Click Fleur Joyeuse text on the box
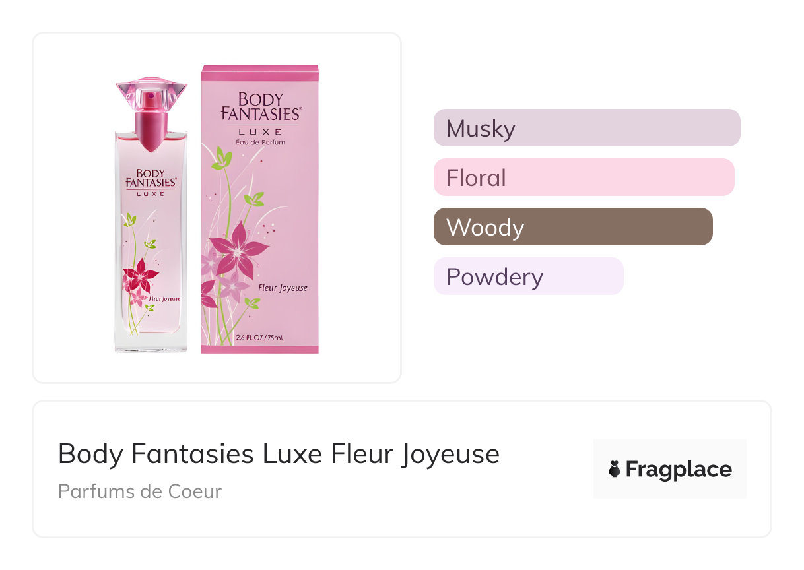 282,288
